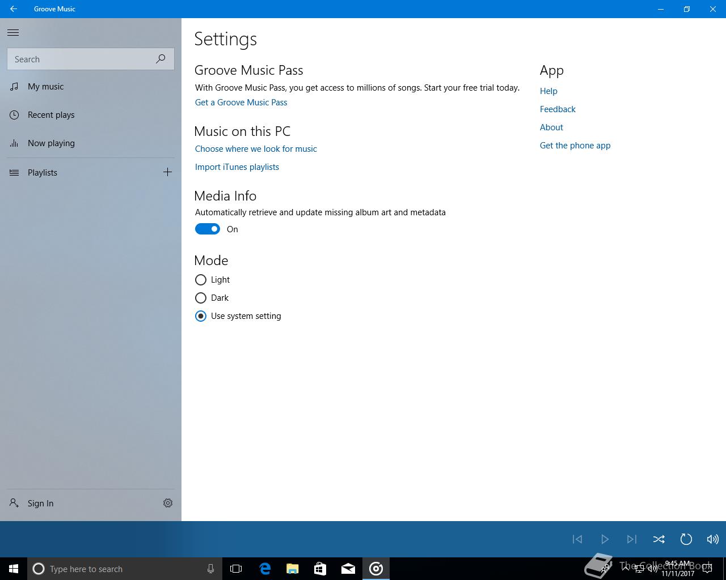726x580 pixels.
Task: Click the Cortana microphone icon
Action: (210, 569)
